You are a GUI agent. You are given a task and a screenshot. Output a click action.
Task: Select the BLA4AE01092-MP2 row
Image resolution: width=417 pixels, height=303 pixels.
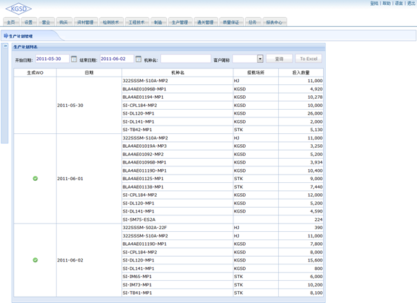(x=222, y=154)
